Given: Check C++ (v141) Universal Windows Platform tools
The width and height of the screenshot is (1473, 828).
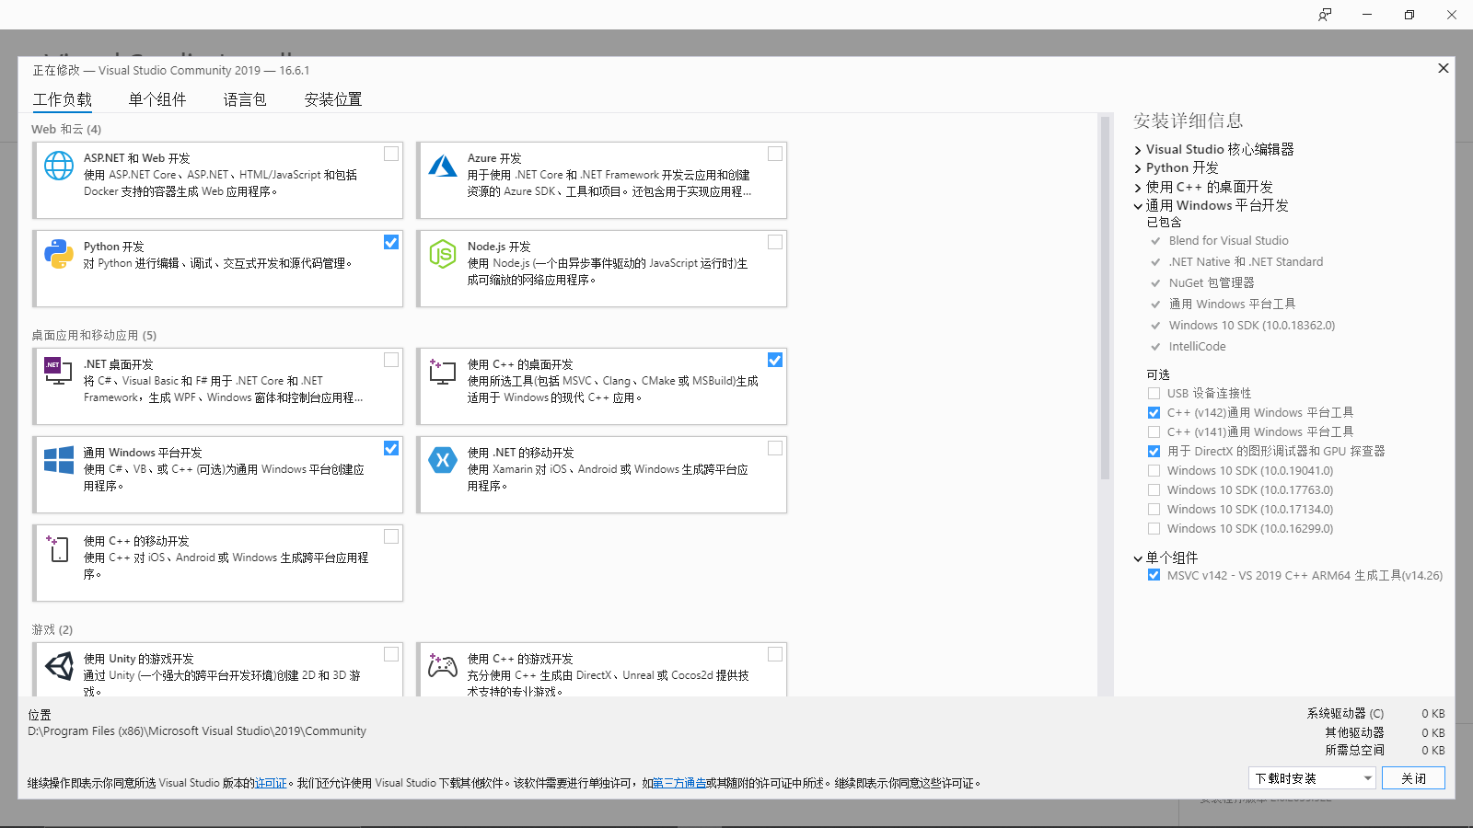Looking at the screenshot, I should 1154,432.
